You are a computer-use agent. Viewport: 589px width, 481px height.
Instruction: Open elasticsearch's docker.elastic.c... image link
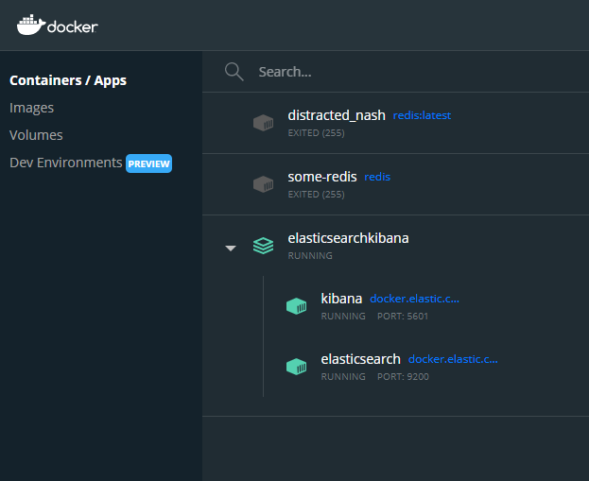[x=453, y=359]
